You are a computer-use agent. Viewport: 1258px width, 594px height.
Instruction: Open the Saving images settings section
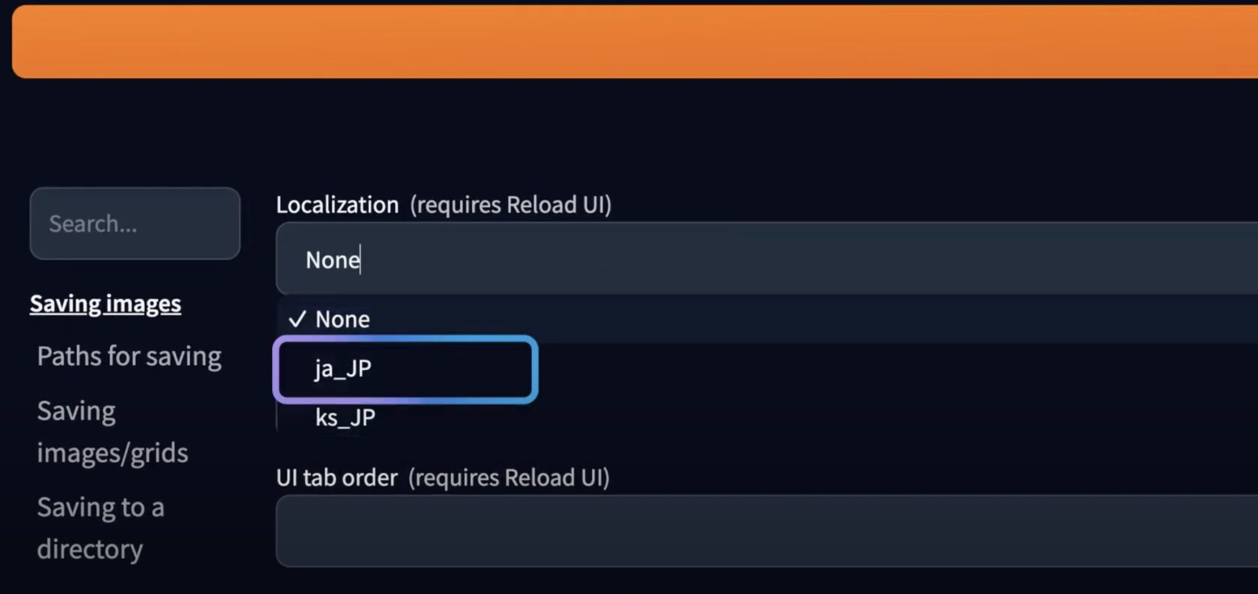[106, 304]
